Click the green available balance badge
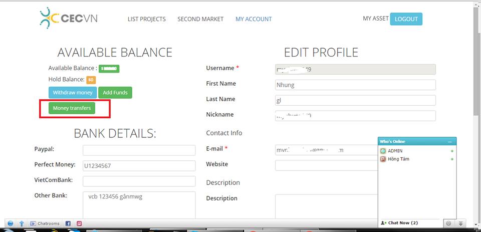 coord(109,69)
